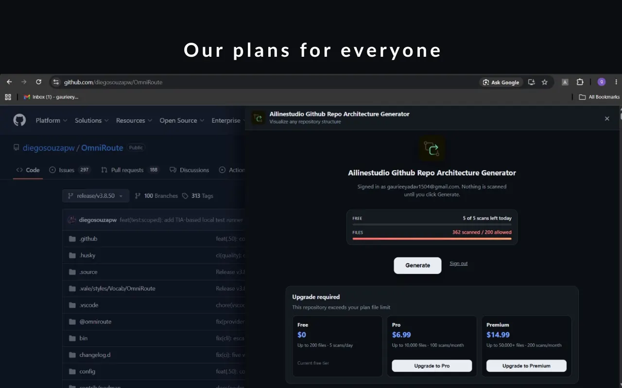Click the folder icon for @omniroute

point(72,322)
